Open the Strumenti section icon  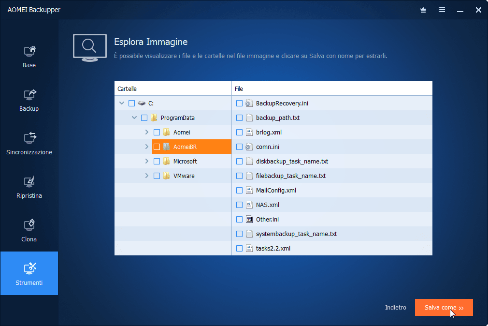(x=29, y=268)
